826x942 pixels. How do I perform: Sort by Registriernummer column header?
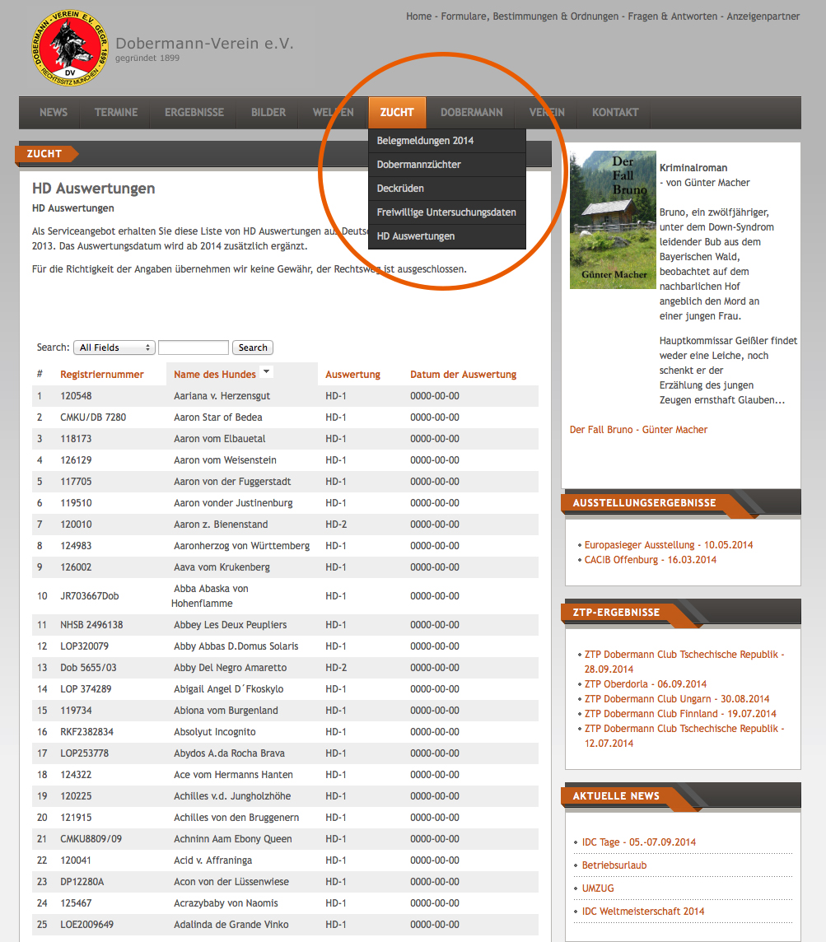coord(102,375)
